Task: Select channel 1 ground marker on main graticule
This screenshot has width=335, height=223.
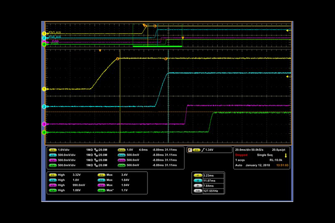Action: pos(44,89)
